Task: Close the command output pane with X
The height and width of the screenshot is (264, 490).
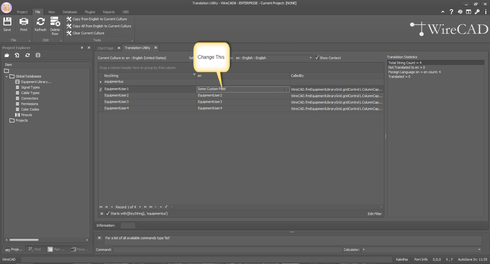Action: coord(99,238)
